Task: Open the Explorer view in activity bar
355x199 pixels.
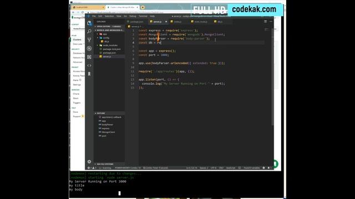Action: click(x=89, y=23)
